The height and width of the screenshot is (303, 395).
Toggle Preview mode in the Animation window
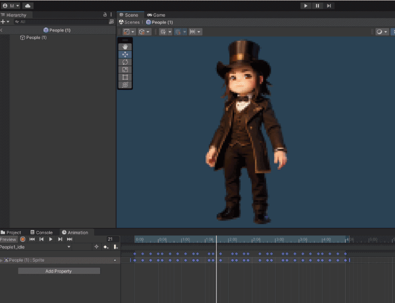point(8,239)
